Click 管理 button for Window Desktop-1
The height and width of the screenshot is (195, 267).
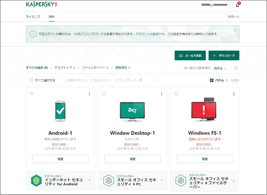tap(132, 159)
